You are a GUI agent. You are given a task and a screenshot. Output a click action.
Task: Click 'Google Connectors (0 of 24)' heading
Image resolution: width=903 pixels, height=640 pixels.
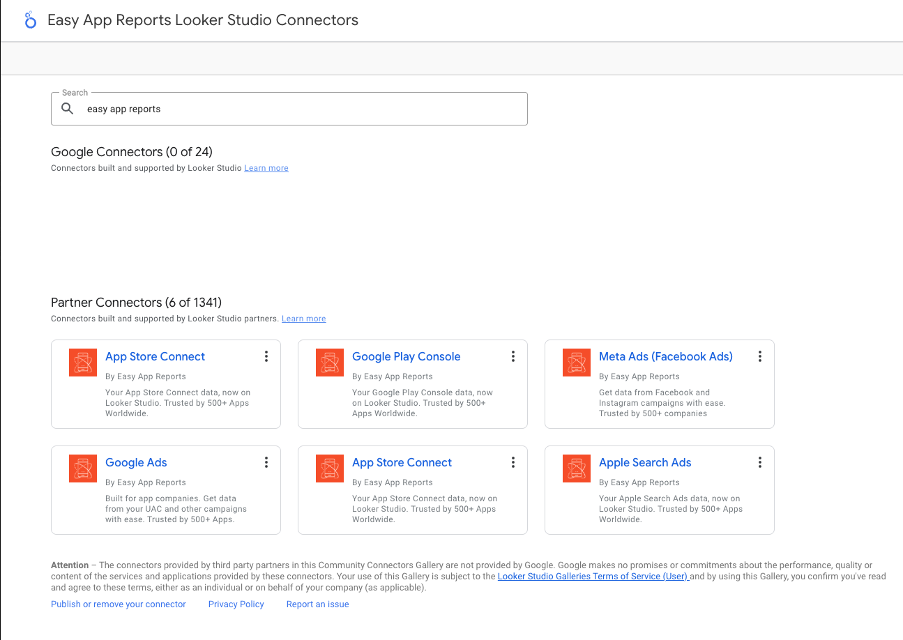[x=132, y=152]
